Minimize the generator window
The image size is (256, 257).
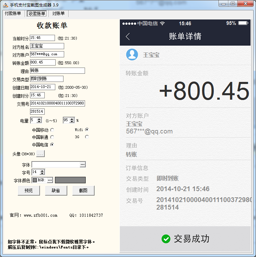click(223, 4)
